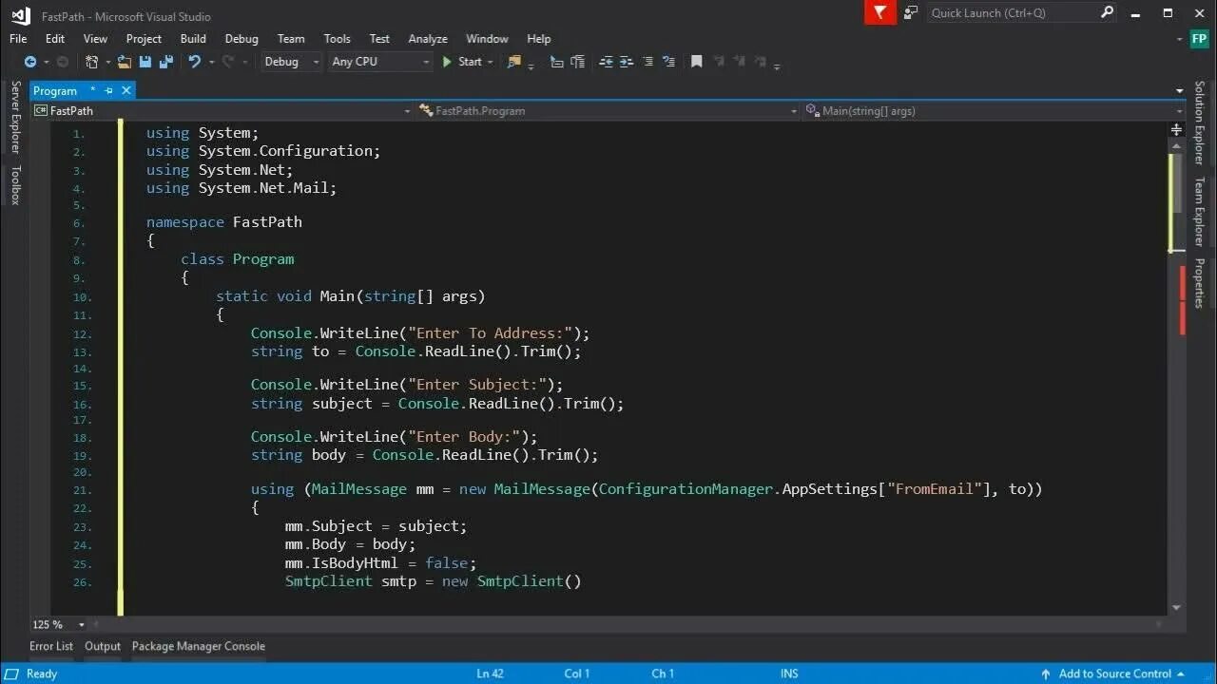Viewport: 1217px width, 684px height.
Task: Click the editor split-window handle icon
Action: click(1176, 129)
